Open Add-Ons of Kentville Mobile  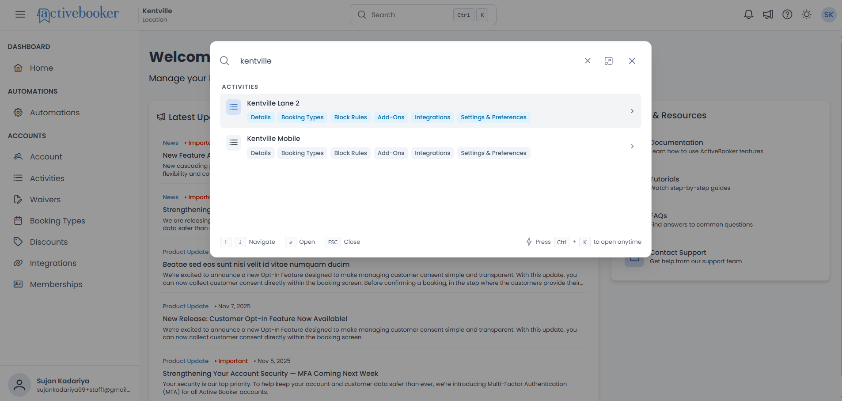[x=391, y=153]
